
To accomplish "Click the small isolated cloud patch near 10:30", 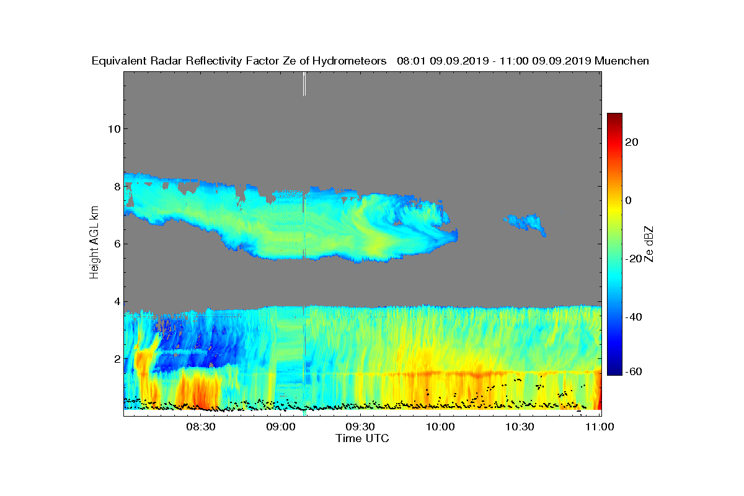I will (526, 224).
